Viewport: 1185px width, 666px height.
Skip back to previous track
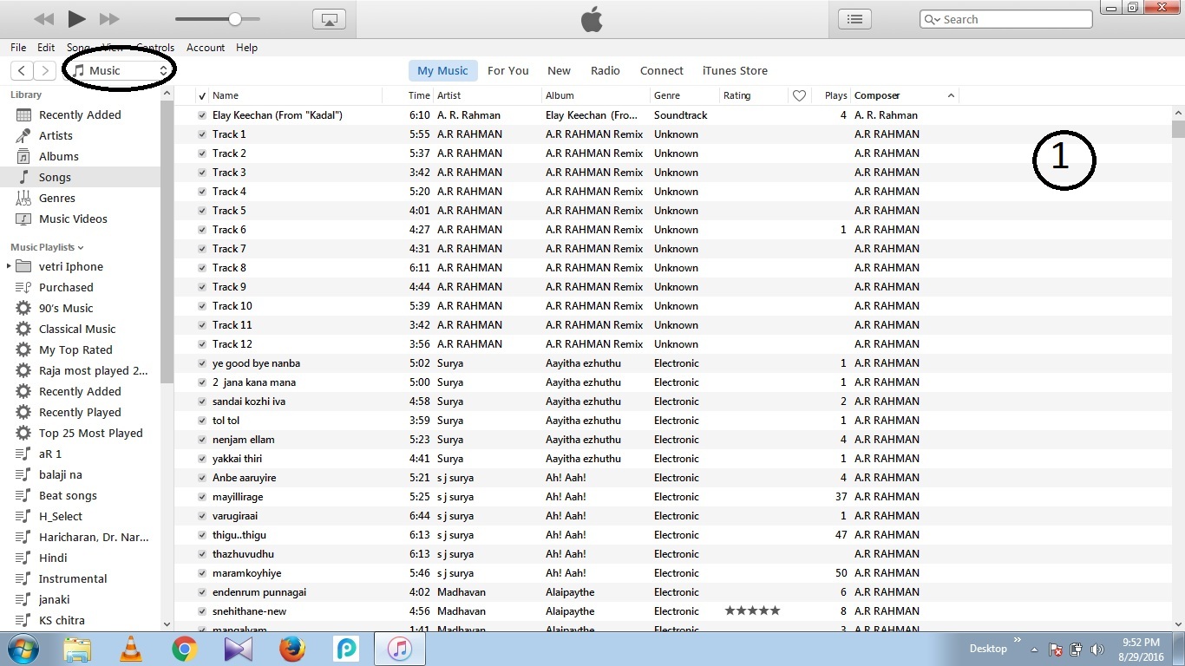(43, 19)
